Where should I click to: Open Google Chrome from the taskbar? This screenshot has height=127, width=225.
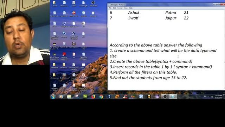(x=101, y=97)
